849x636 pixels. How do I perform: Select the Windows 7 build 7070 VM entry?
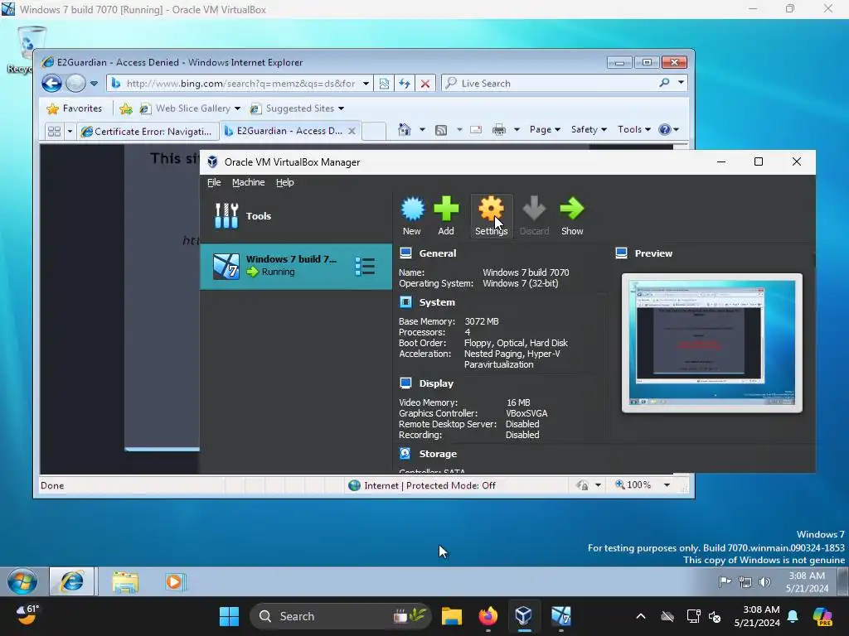coord(296,266)
